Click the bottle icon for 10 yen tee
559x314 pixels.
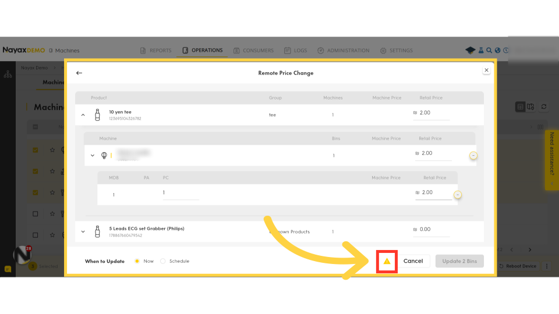pyautogui.click(x=97, y=115)
